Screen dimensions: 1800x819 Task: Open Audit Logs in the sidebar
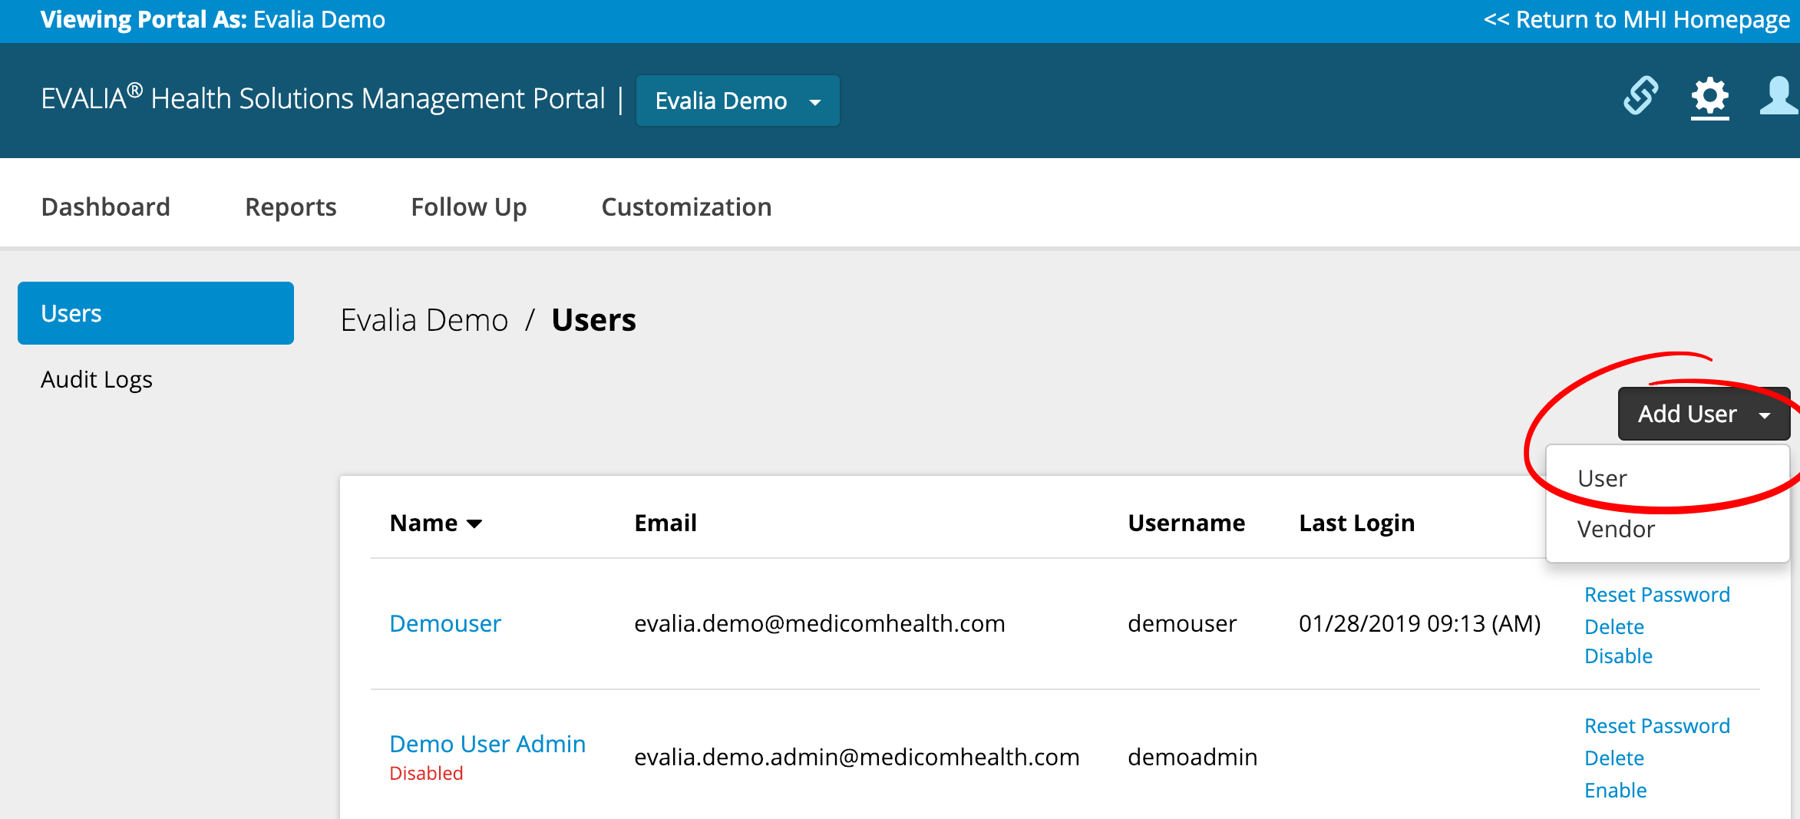point(97,379)
